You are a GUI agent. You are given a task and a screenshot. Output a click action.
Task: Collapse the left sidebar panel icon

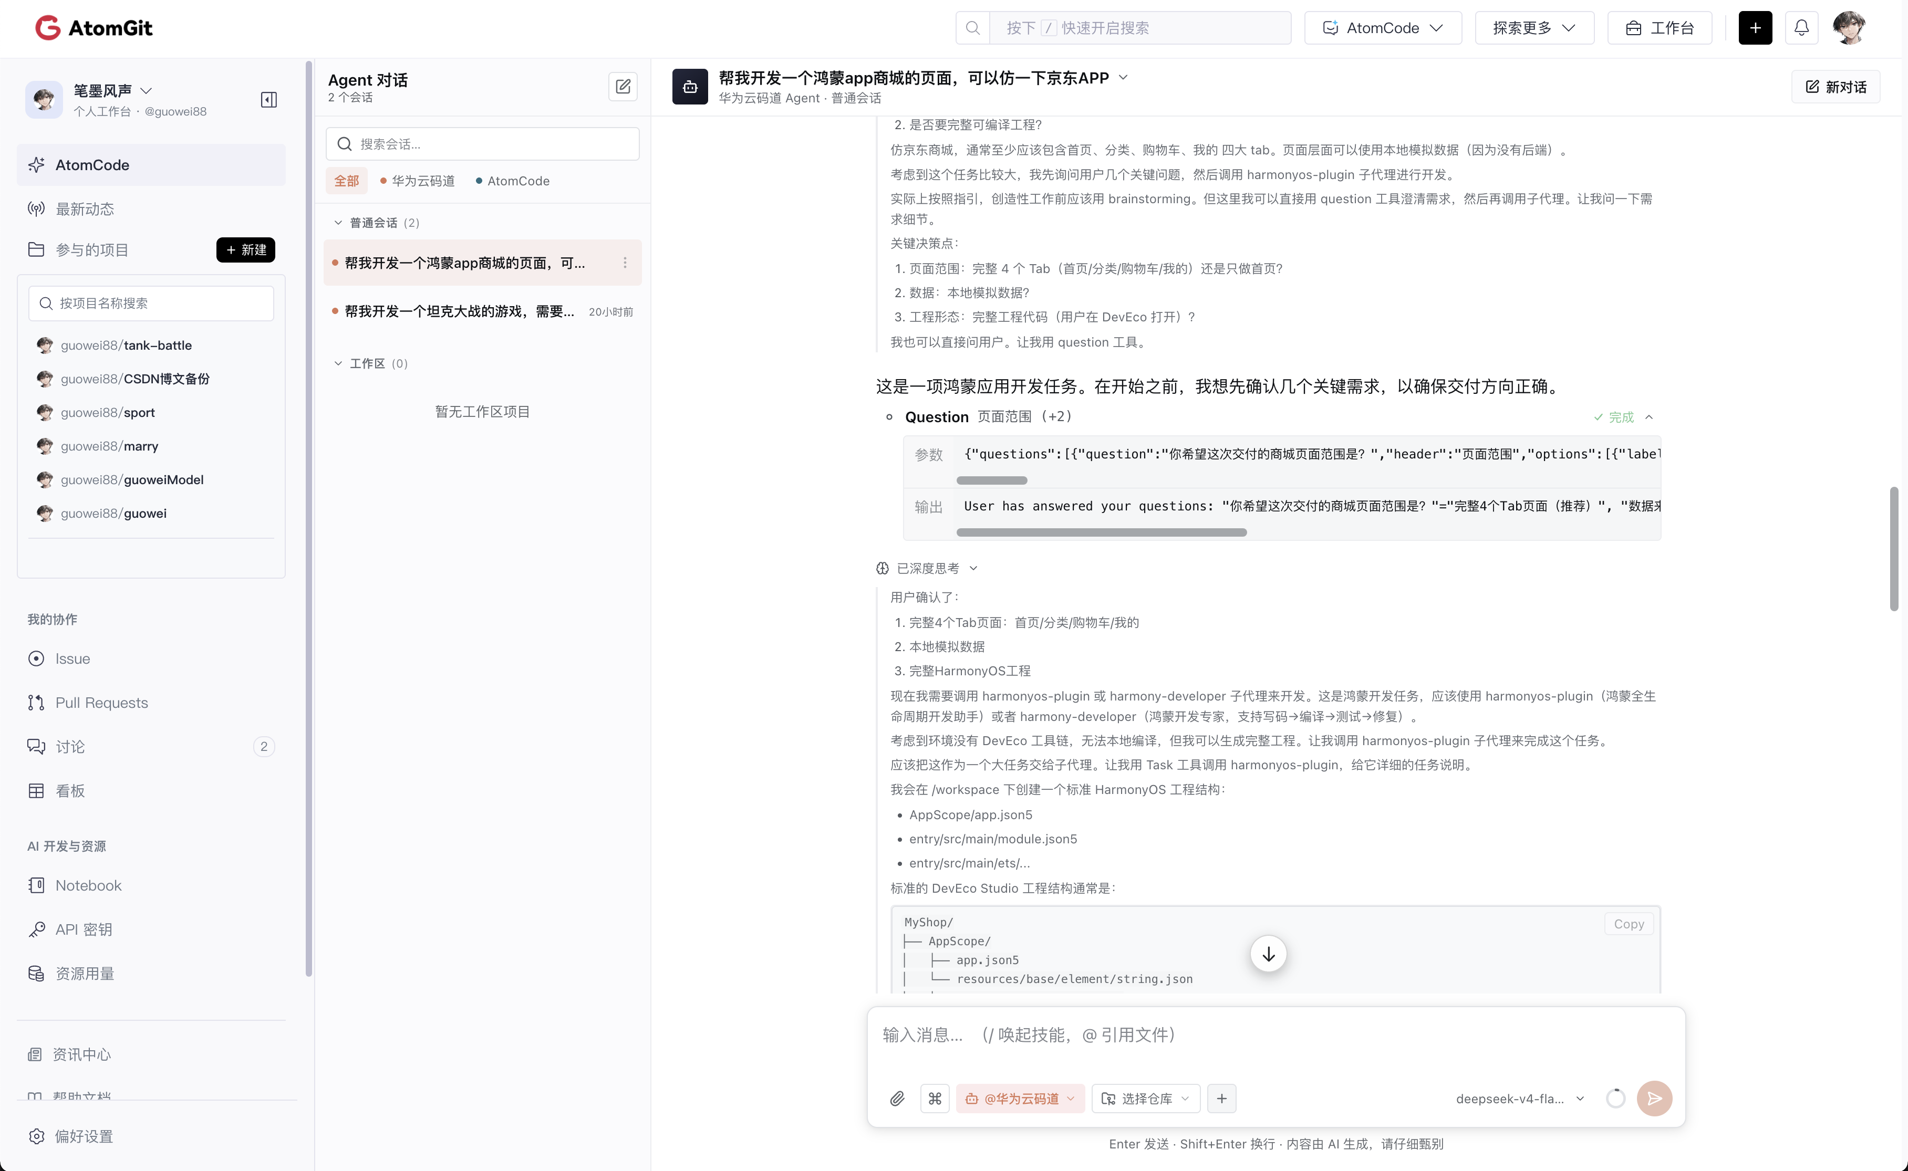[269, 100]
